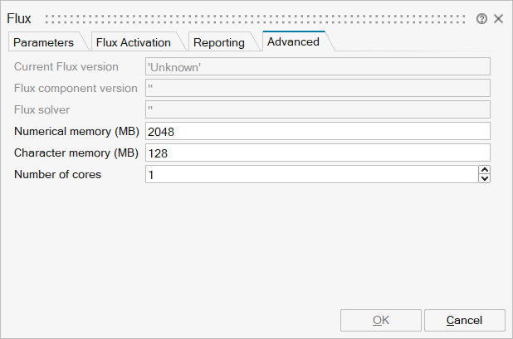Increase Number of cores with up arrow
The image size is (513, 339).
[x=485, y=170]
